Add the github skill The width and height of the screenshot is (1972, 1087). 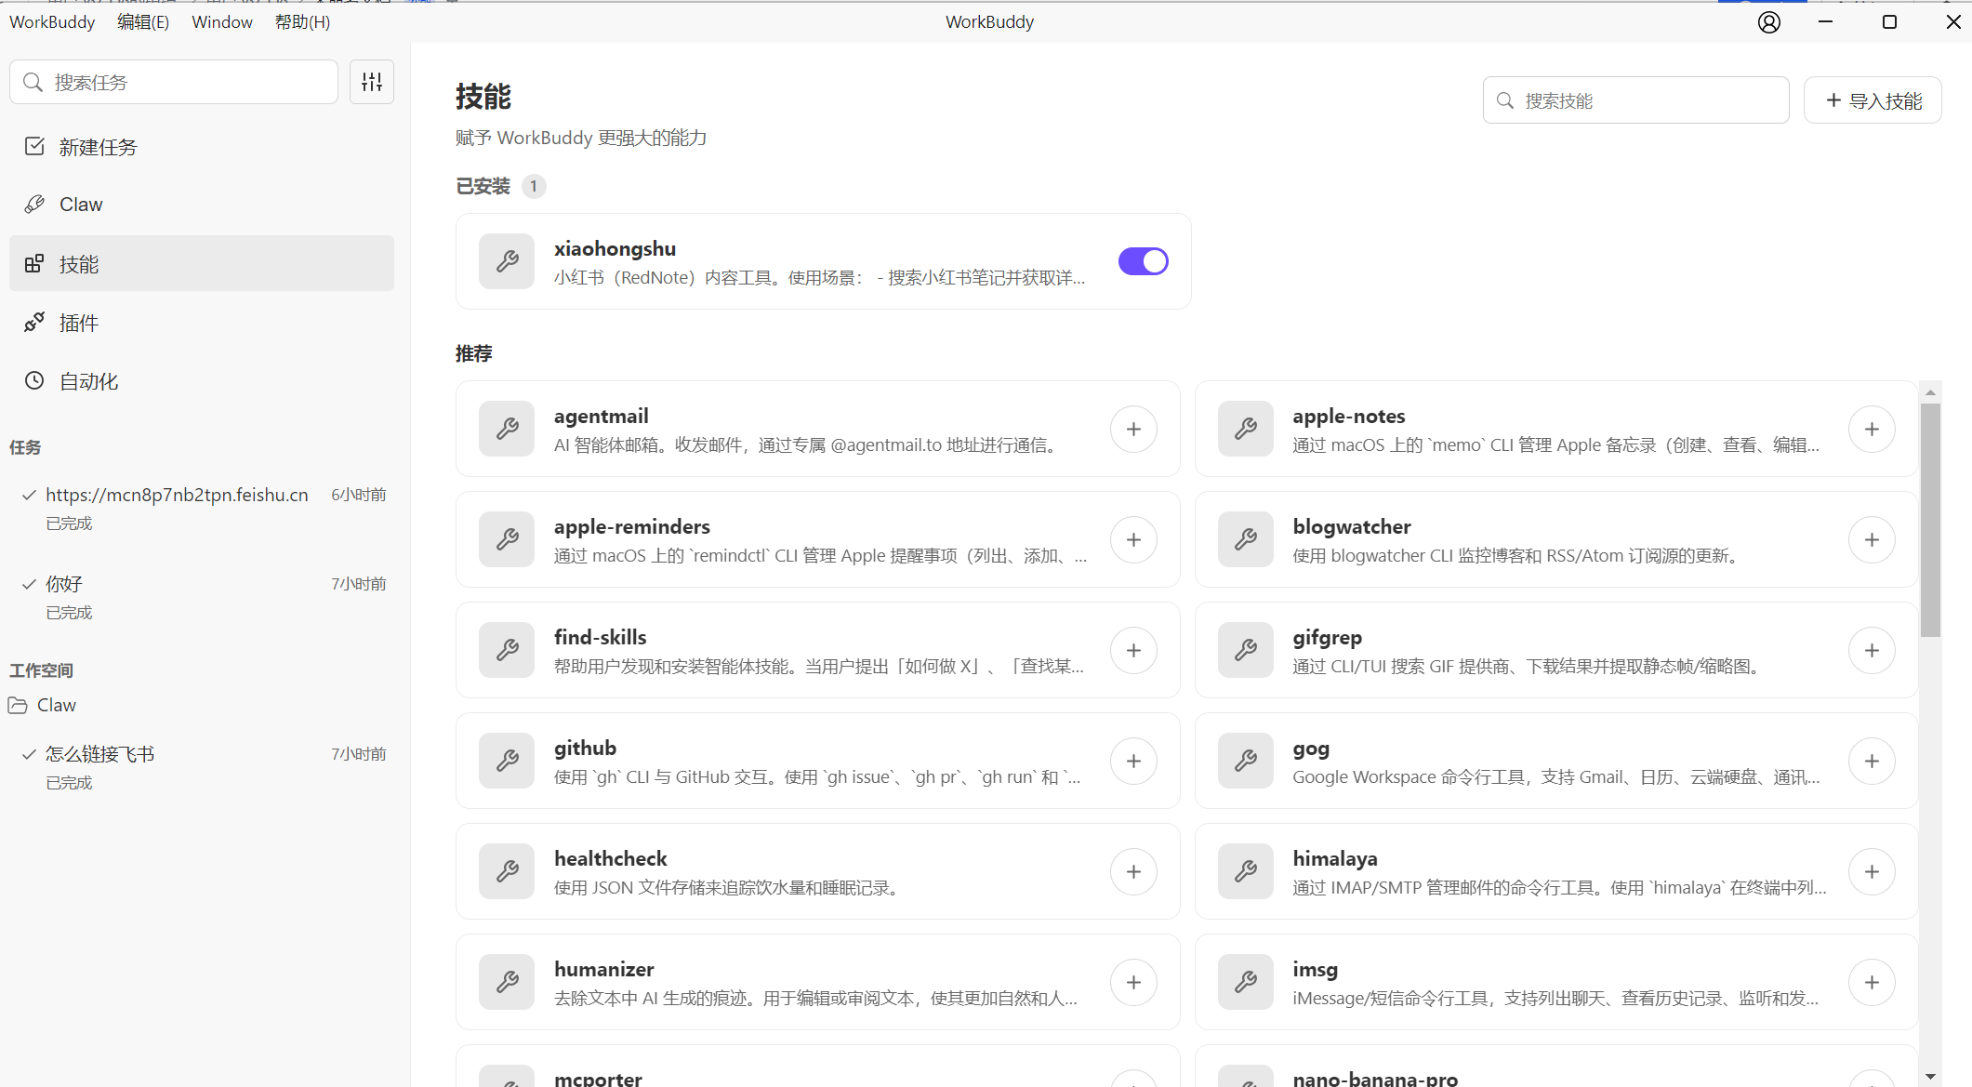pos(1133,761)
